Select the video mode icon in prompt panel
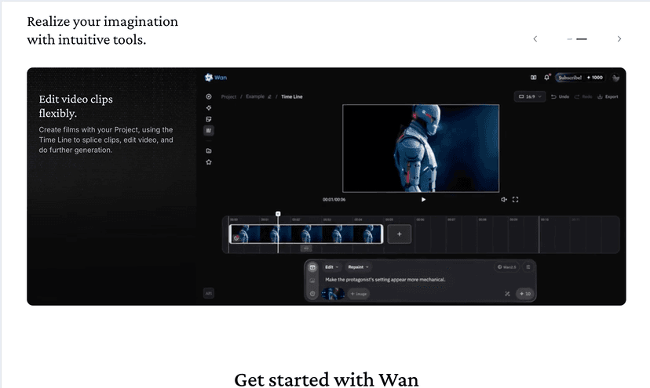Viewport: 650px width, 388px height. 312,267
